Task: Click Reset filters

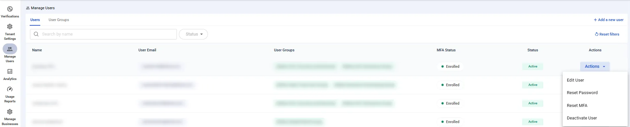Action: 607,34
